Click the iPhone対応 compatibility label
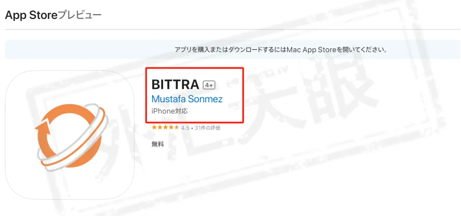This screenshot has width=461, height=216. pyautogui.click(x=169, y=111)
